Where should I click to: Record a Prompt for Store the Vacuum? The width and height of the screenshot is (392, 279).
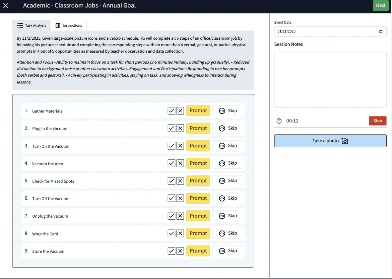[198, 251]
